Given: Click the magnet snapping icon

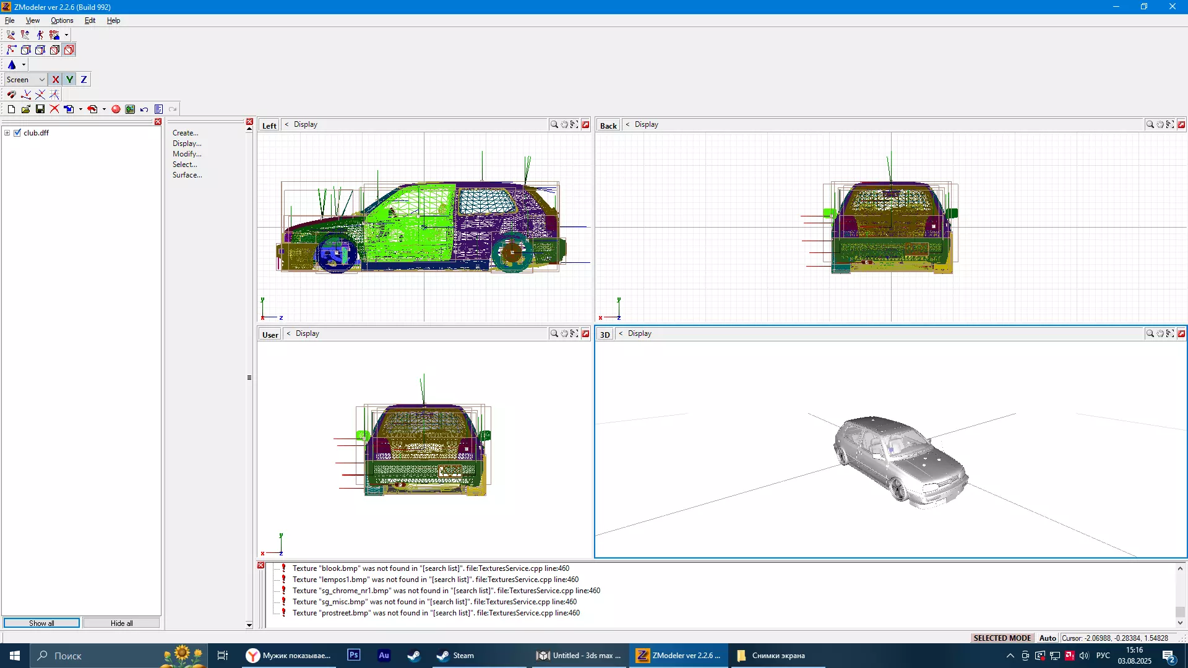Looking at the screenshot, I should [x=11, y=95].
